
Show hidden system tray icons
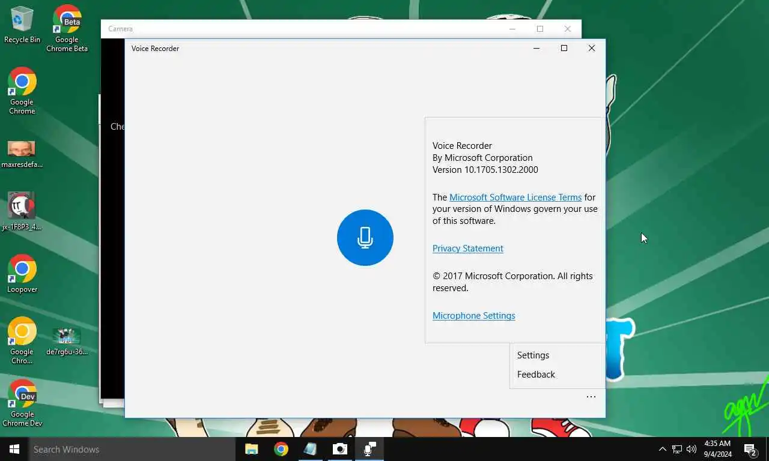point(662,449)
